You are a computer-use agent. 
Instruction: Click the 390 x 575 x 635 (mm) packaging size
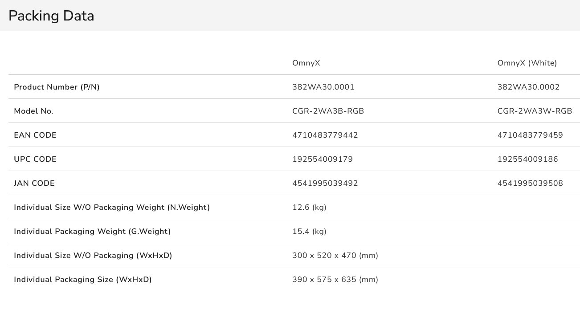335,280
